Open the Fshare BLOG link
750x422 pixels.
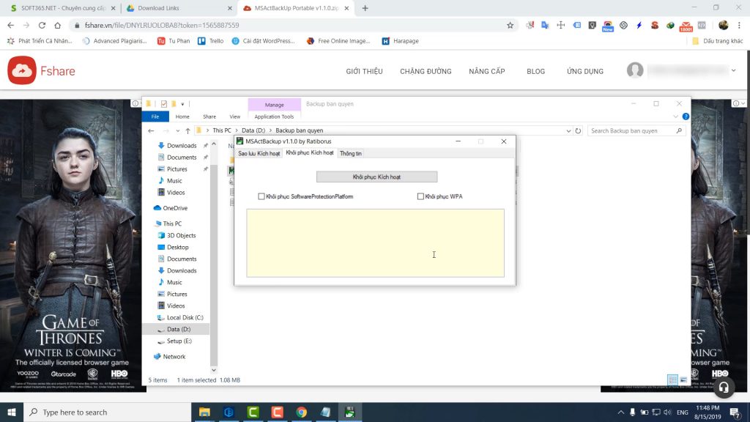(535, 71)
